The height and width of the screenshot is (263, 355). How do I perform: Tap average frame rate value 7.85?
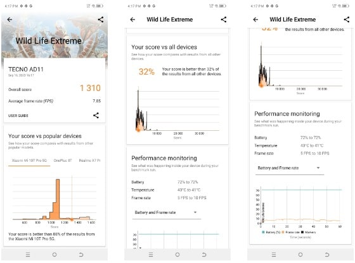tap(96, 101)
